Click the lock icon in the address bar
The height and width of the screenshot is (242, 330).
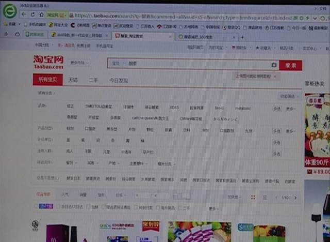(71, 15)
